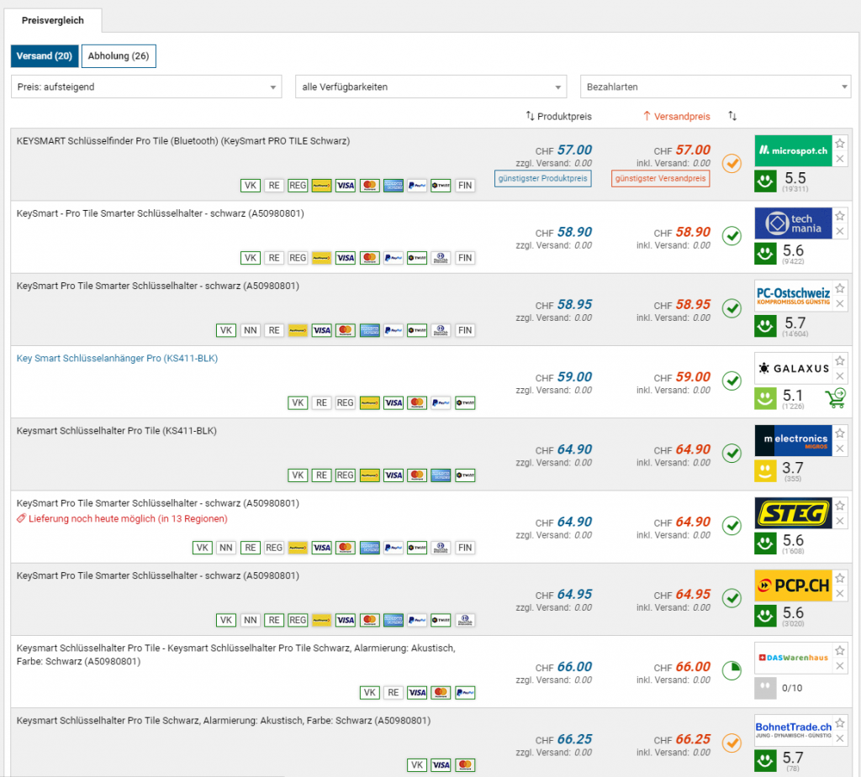The image size is (861, 777).
Task: Toggle favorite star for Galaxus offer
Action: click(840, 360)
